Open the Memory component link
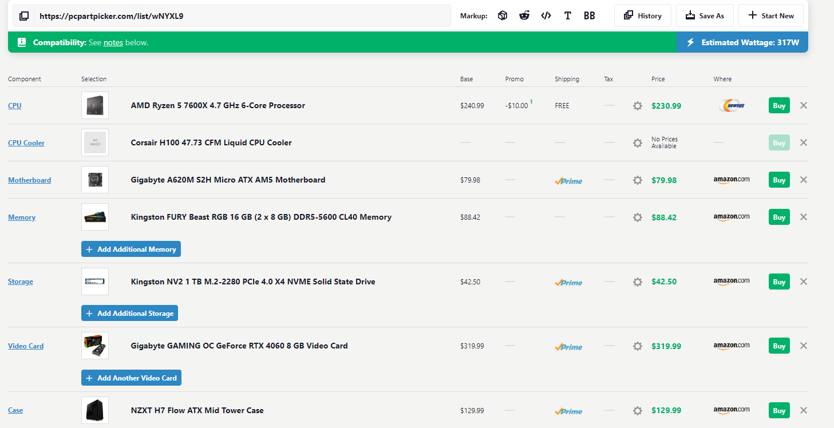The height and width of the screenshot is (428, 834). [x=22, y=217]
